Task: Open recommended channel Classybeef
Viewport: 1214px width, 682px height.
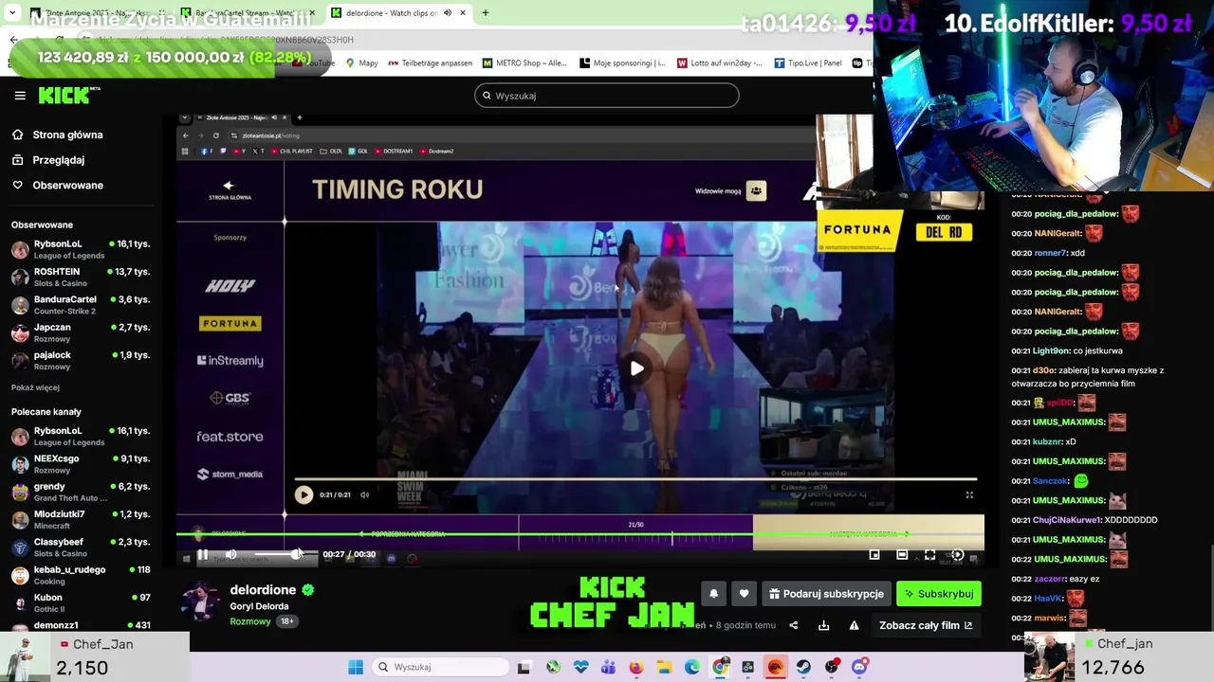Action: pos(81,547)
